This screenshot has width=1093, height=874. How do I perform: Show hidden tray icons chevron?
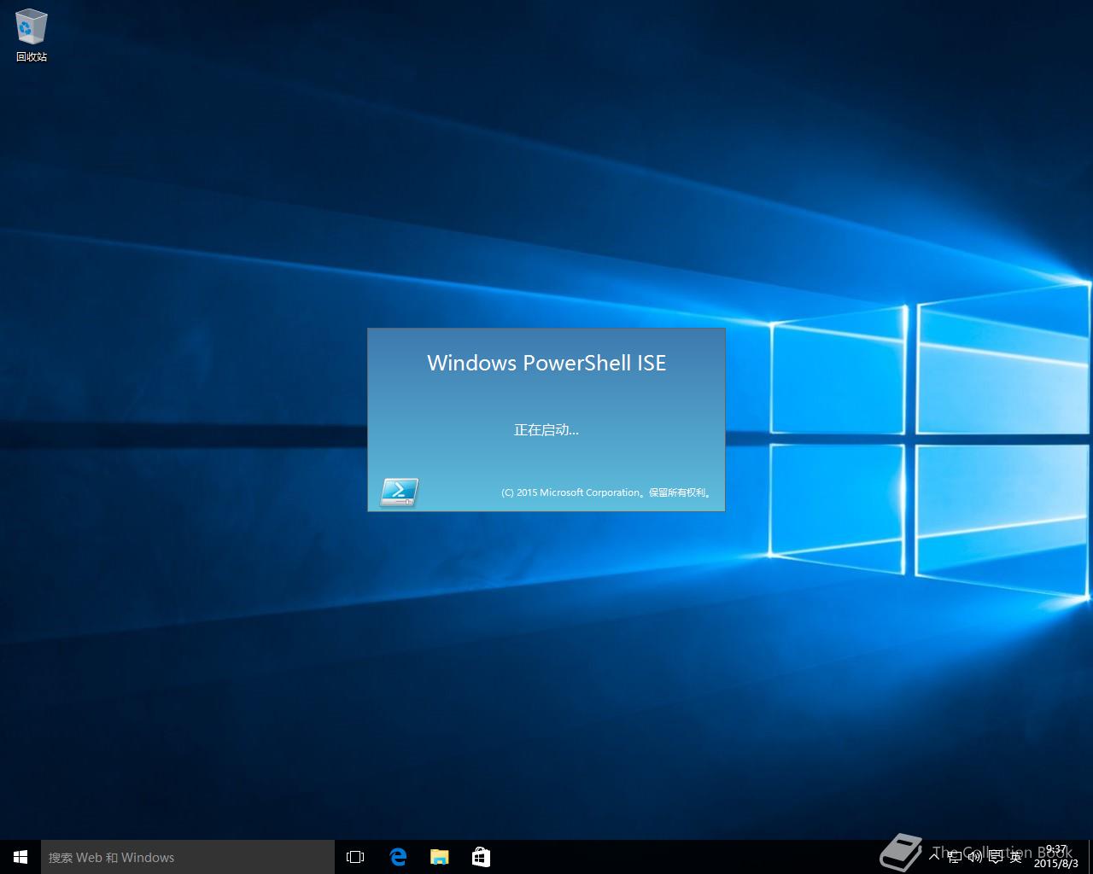935,857
